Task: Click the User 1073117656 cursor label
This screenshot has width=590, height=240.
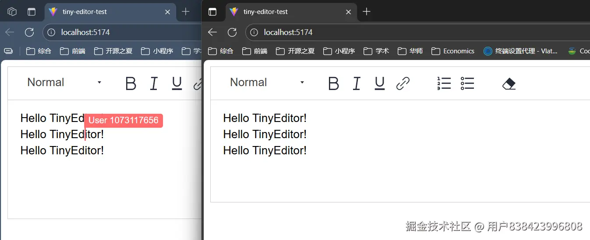Action: pos(124,121)
